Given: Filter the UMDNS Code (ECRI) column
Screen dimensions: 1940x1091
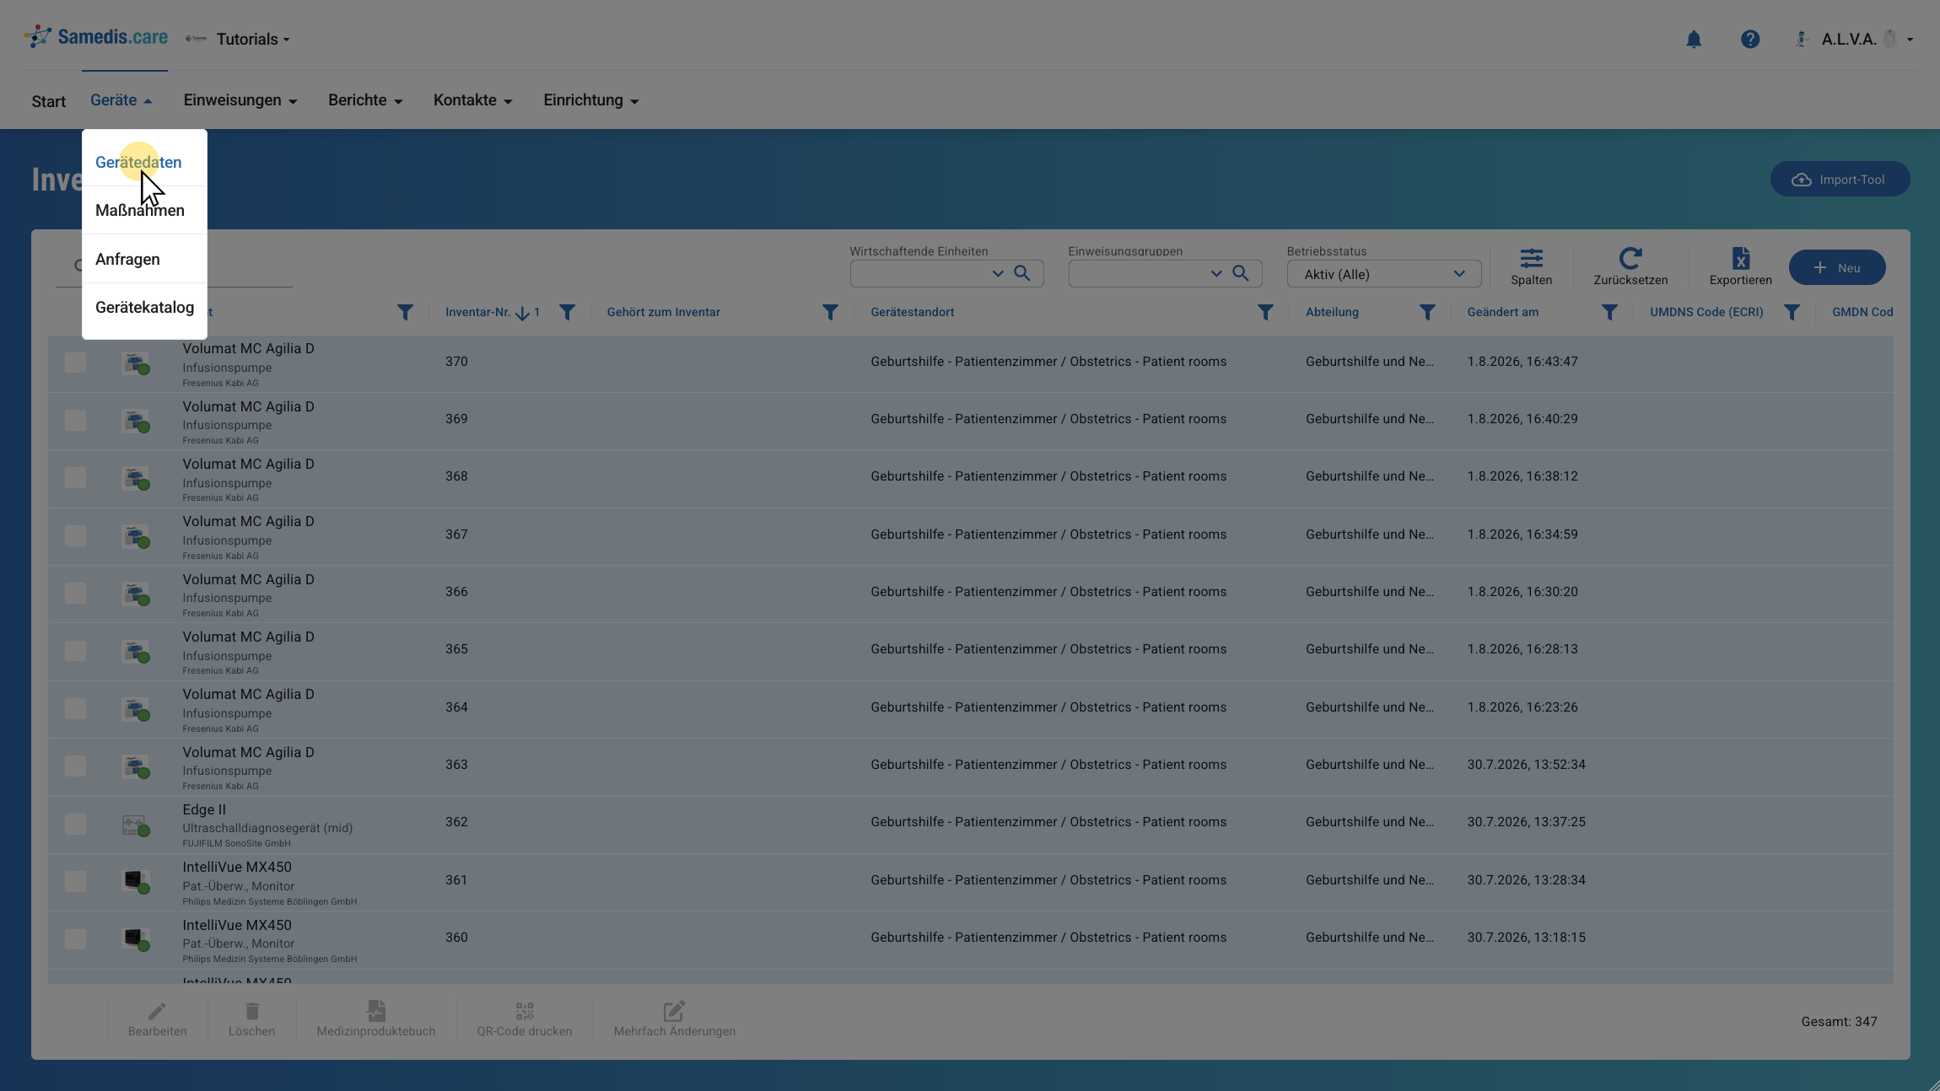Looking at the screenshot, I should [1792, 313].
